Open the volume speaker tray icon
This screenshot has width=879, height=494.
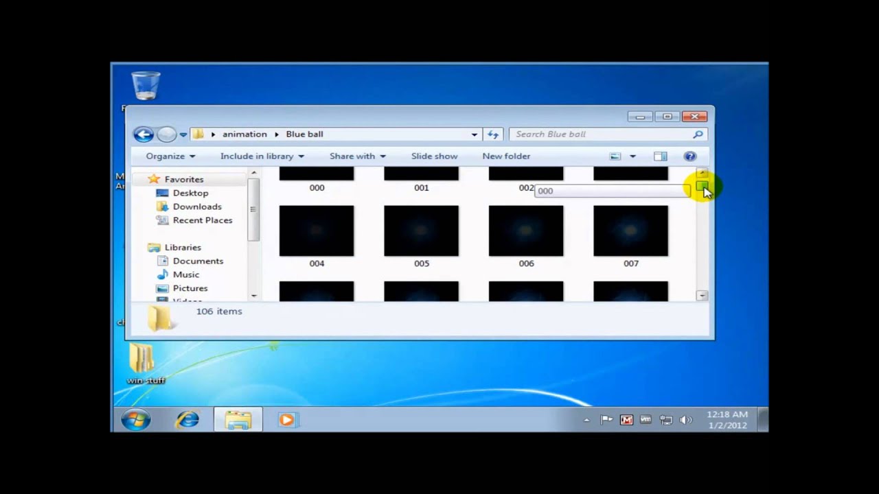pos(685,420)
